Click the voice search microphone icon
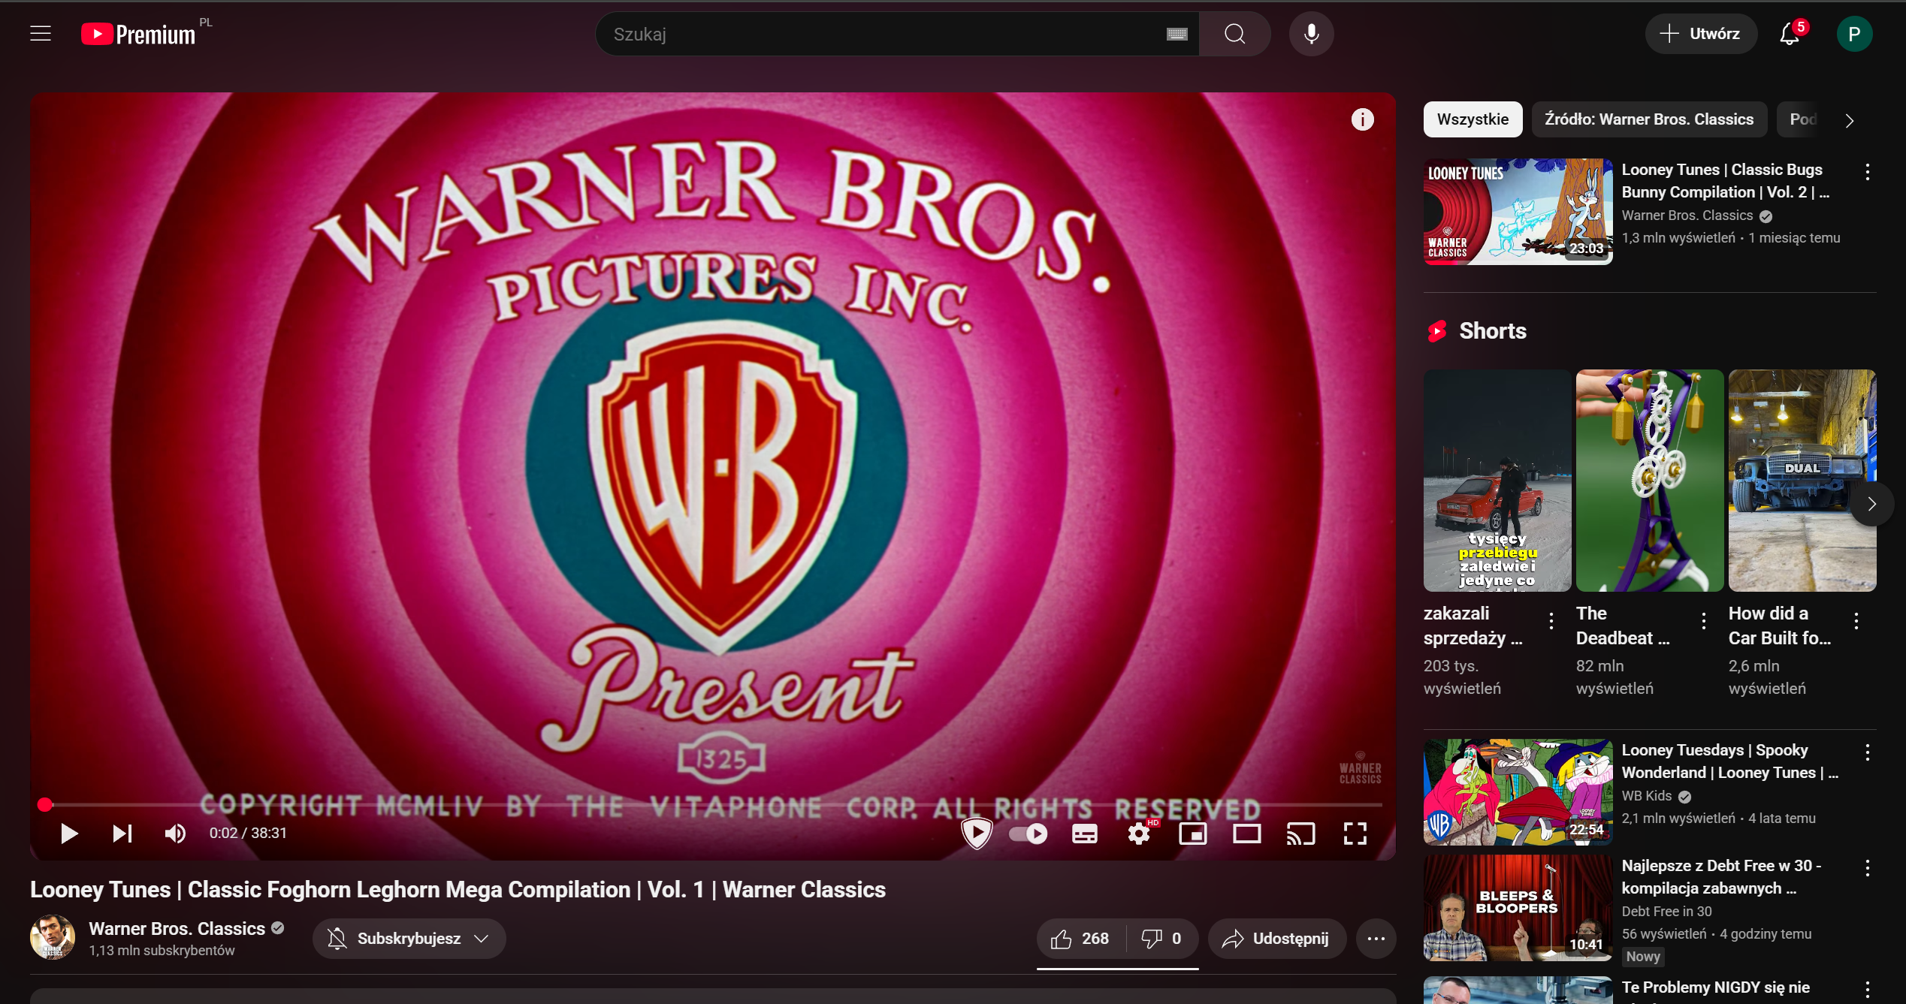The image size is (1906, 1004). [x=1311, y=34]
